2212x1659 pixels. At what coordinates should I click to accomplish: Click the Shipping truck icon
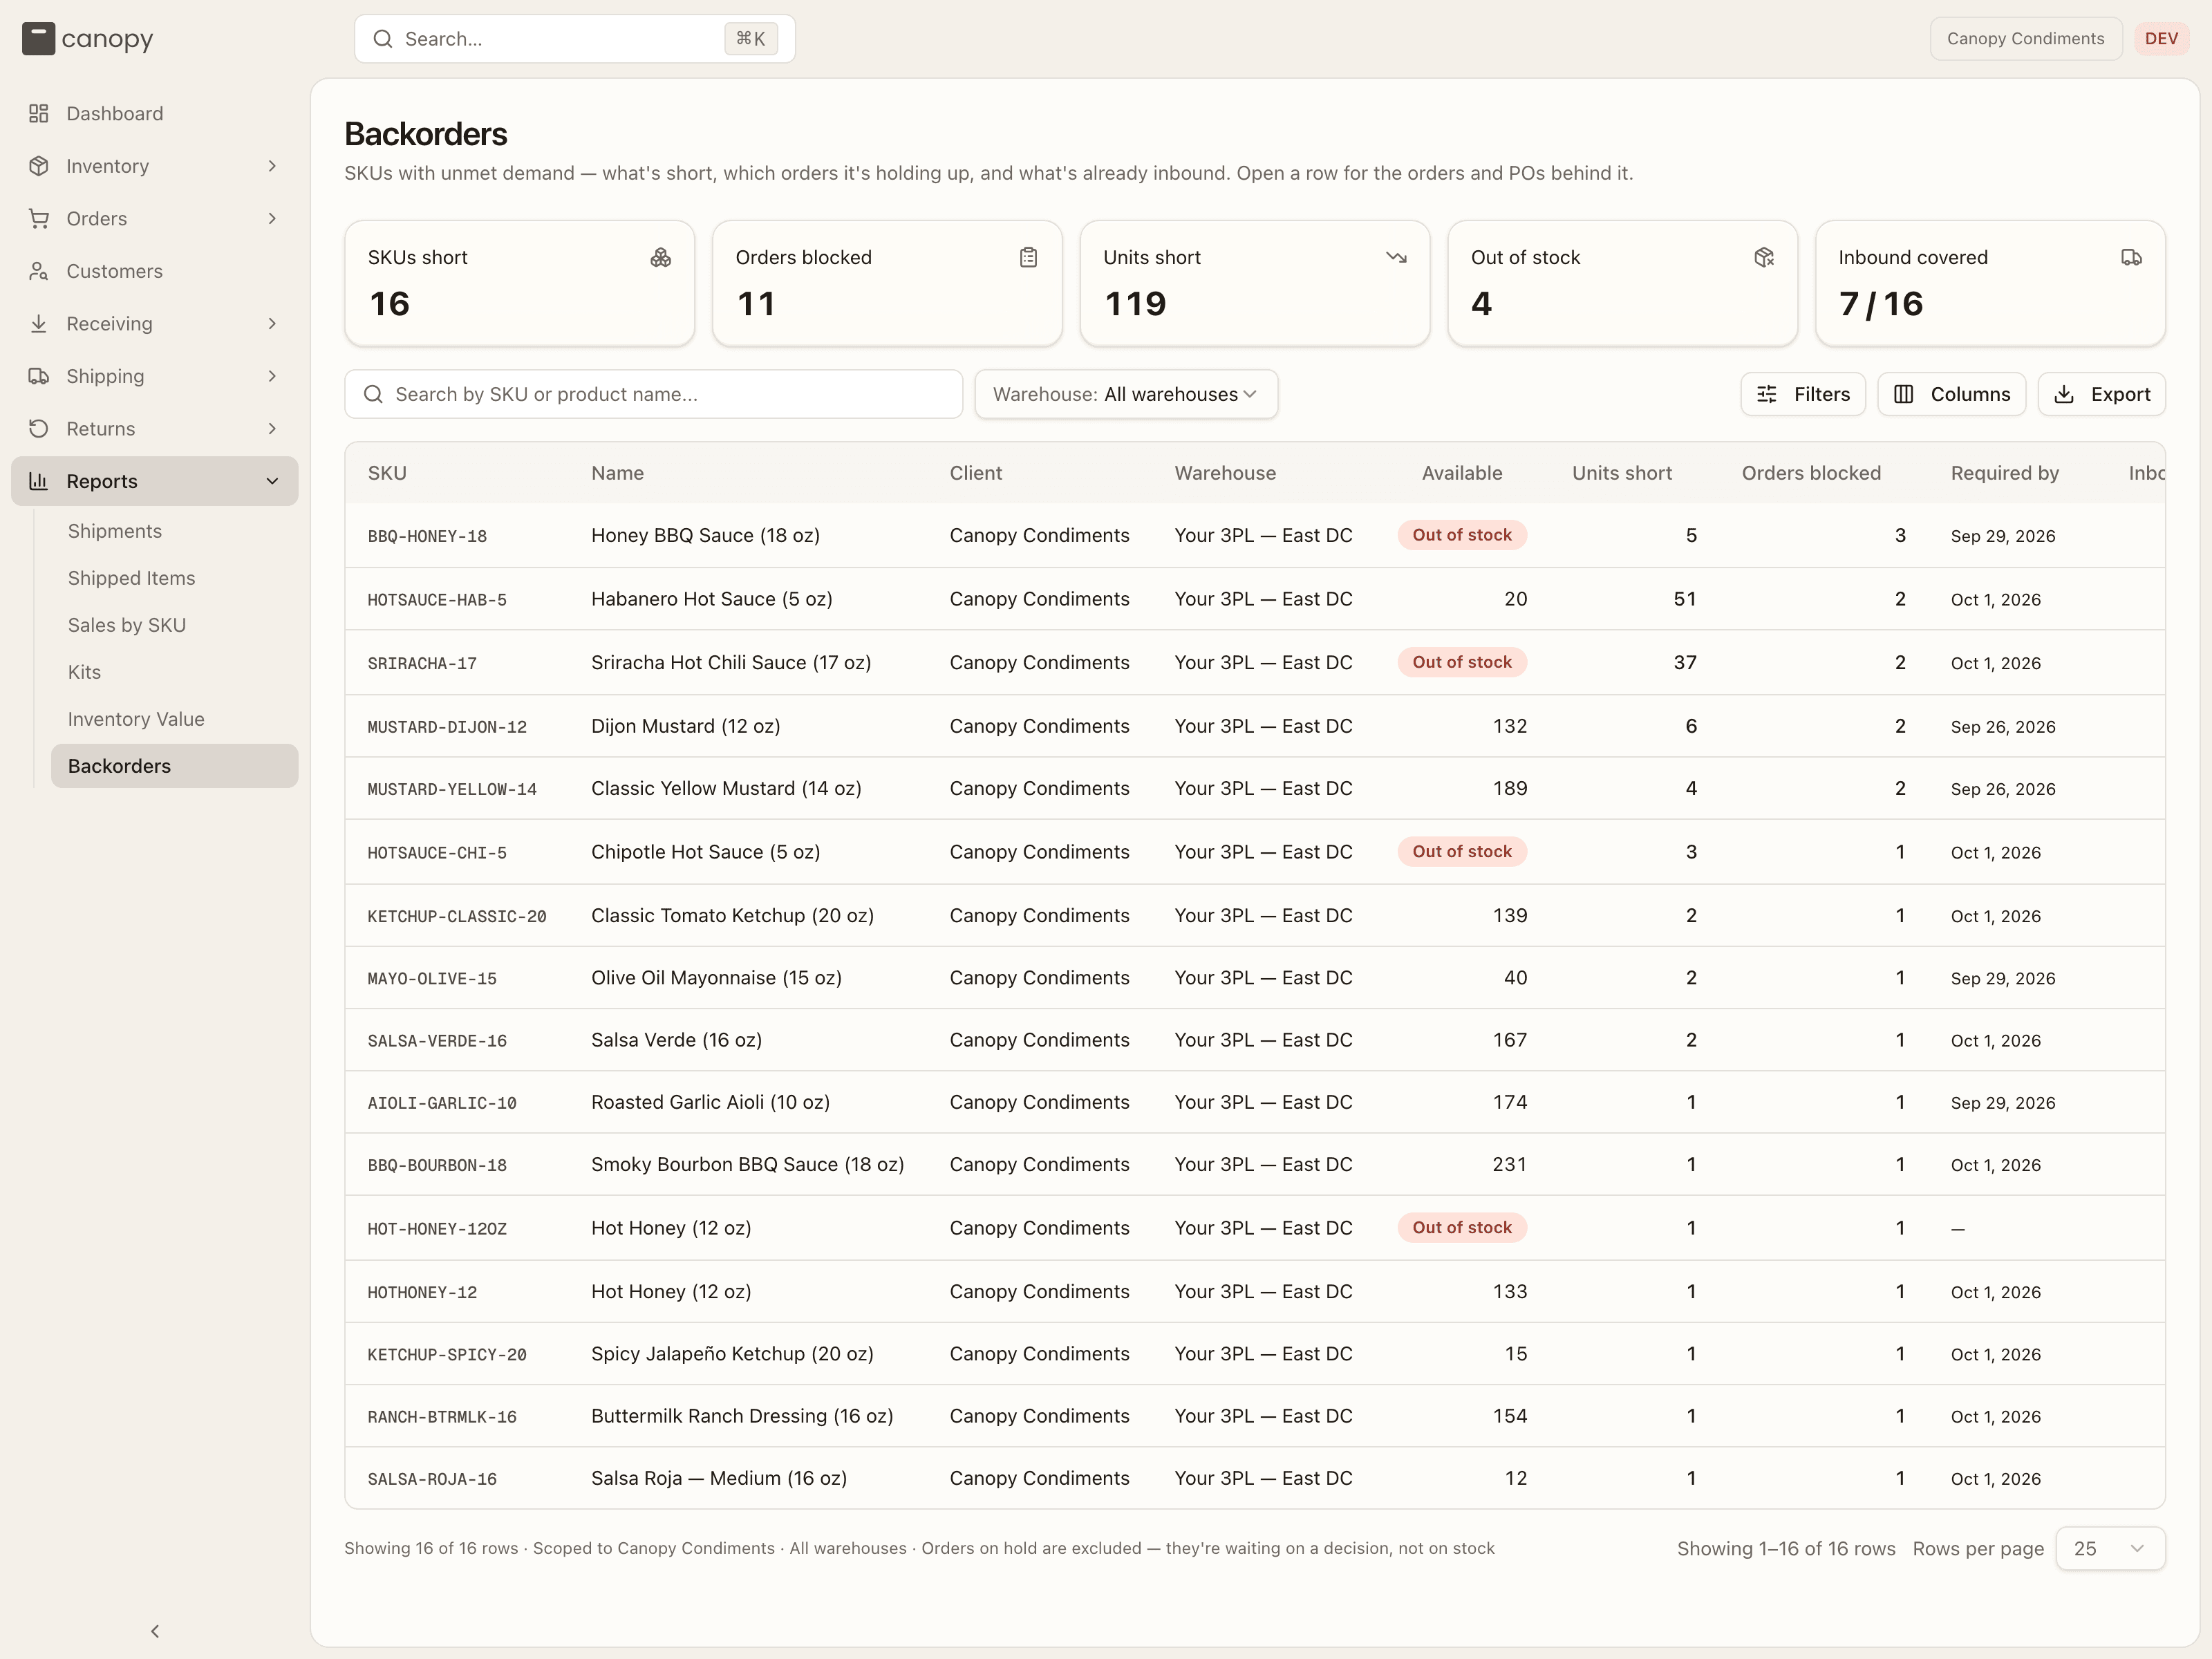click(x=39, y=376)
